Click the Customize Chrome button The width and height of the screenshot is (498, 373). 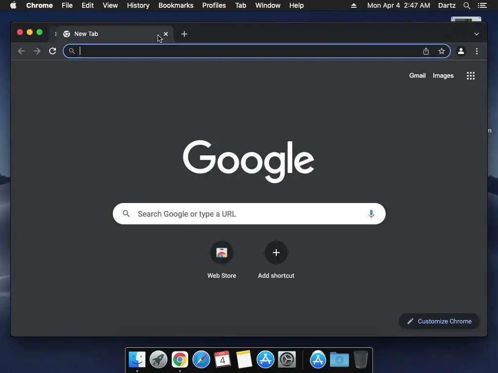tap(439, 322)
